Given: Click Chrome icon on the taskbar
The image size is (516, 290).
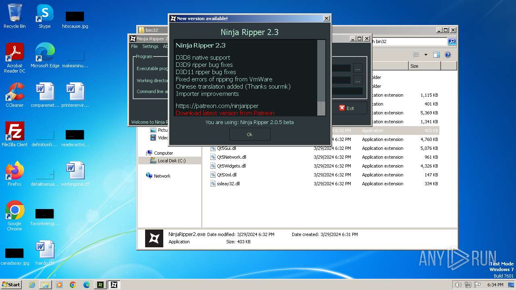Looking at the screenshot, I should tap(73, 285).
